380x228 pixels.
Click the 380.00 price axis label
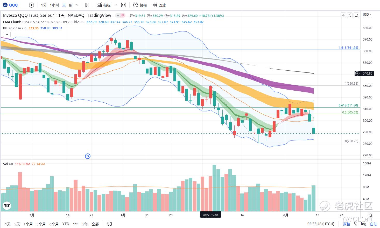[368, 28]
